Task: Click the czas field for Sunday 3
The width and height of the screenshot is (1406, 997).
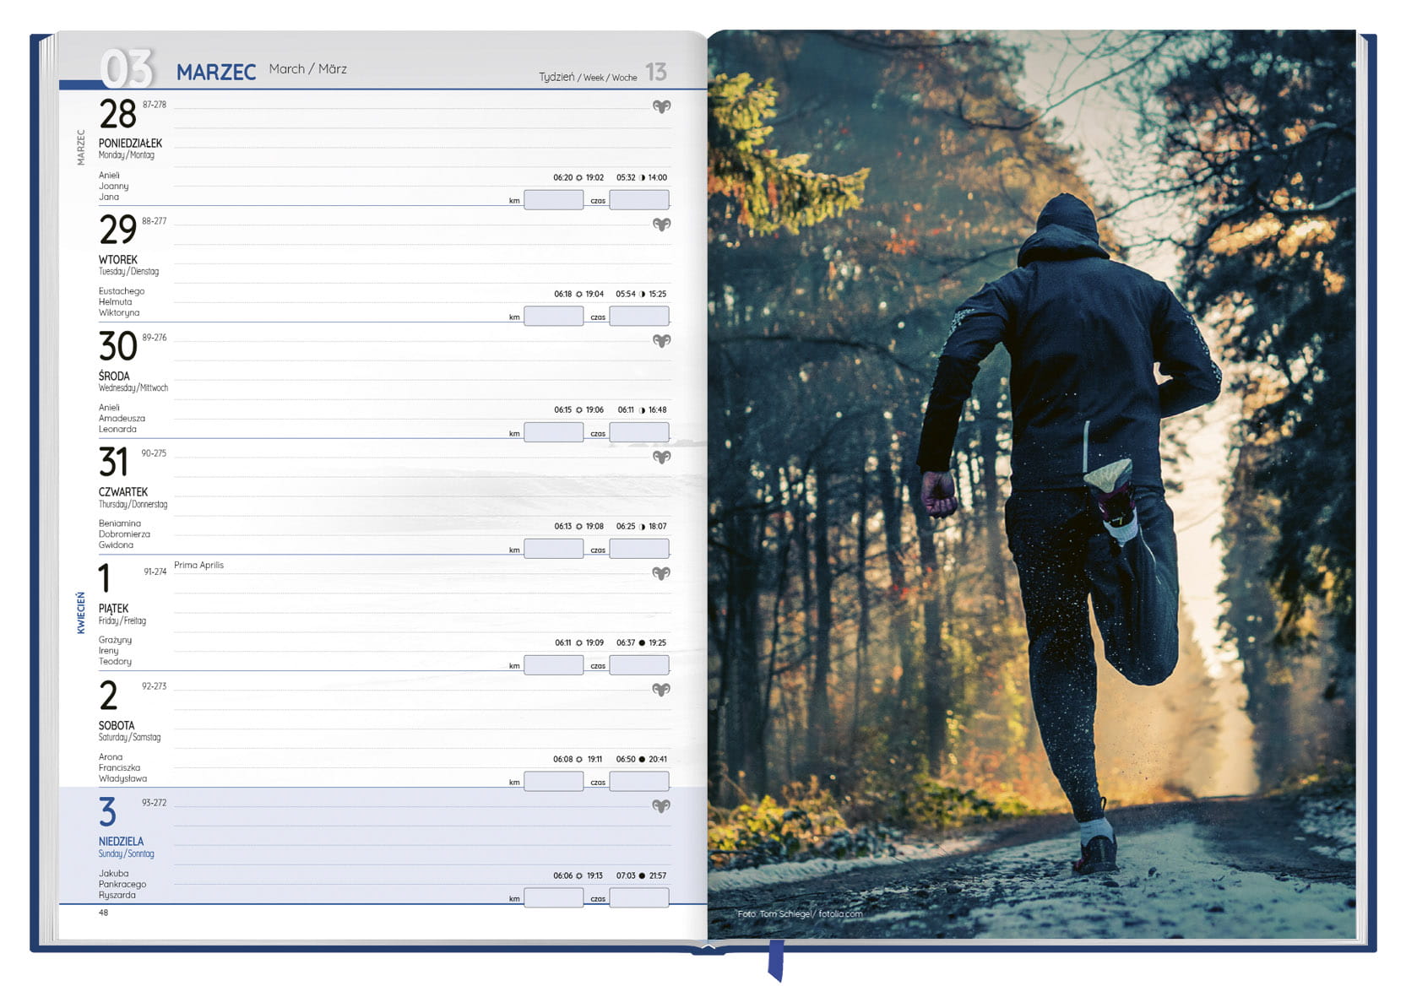Action: [639, 898]
